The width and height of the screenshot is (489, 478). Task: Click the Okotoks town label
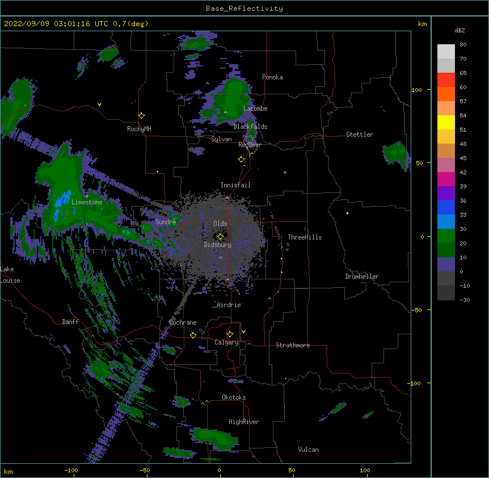tap(234, 397)
